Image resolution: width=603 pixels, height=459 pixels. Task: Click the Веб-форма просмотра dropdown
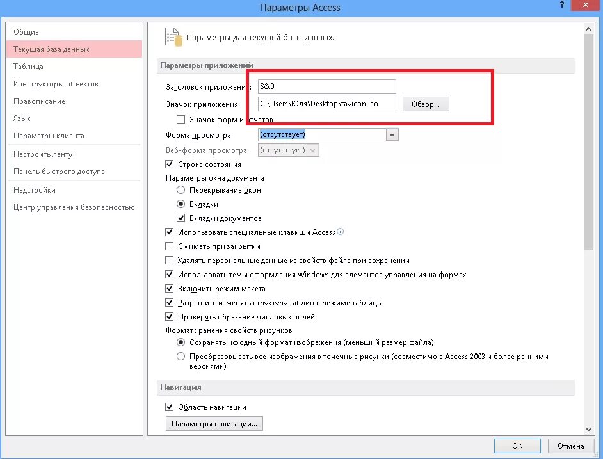289,150
